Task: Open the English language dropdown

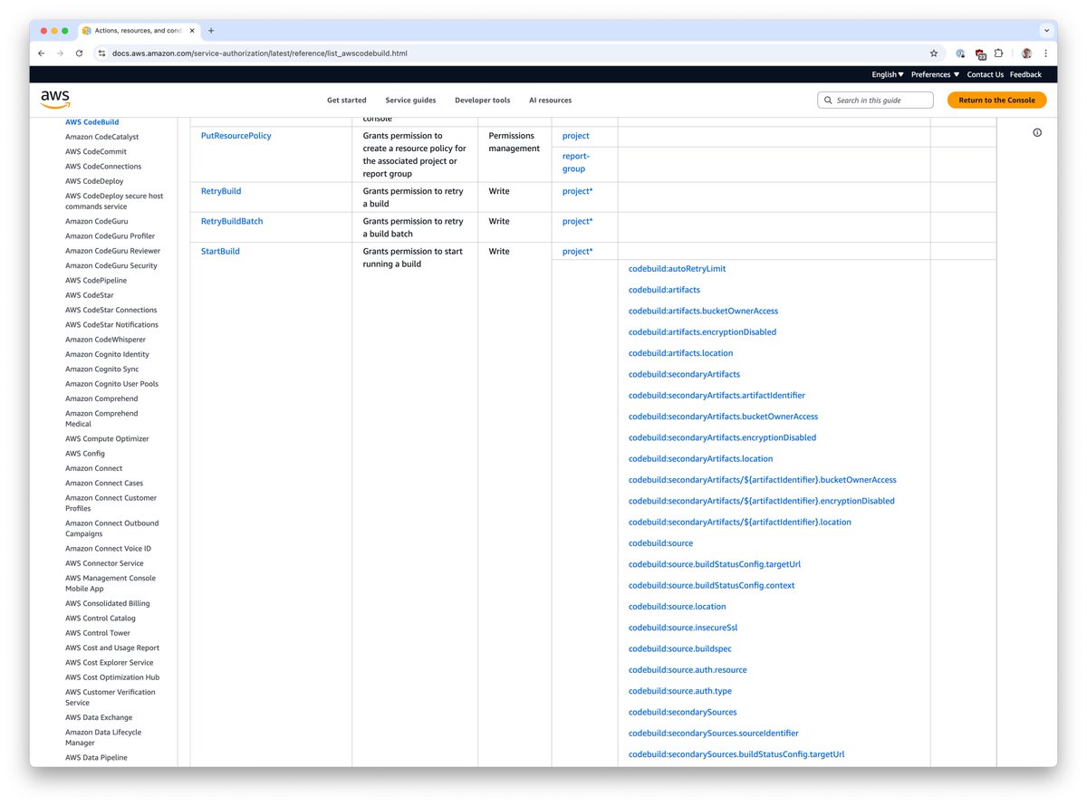Action: 888,74
